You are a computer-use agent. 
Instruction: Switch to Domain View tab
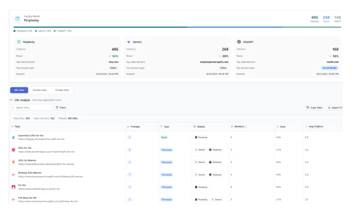pos(39,90)
